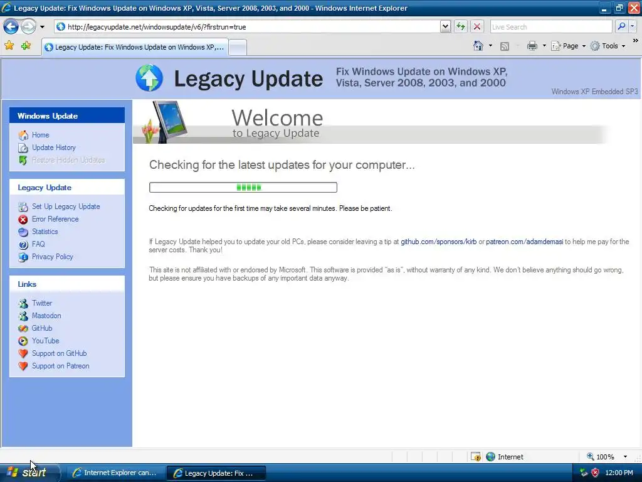Click the GitHub butterfly icon
The image size is (642, 482).
[x=23, y=329]
